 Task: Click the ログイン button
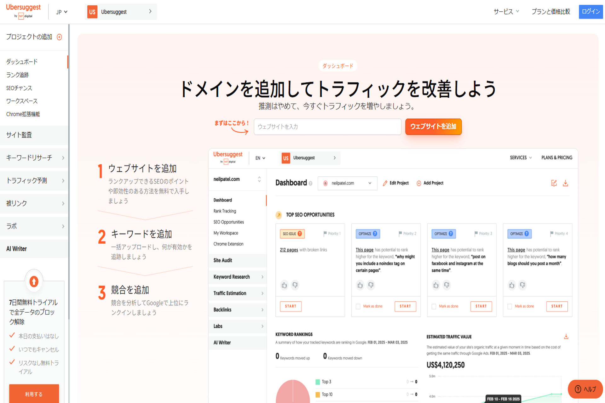click(x=591, y=12)
